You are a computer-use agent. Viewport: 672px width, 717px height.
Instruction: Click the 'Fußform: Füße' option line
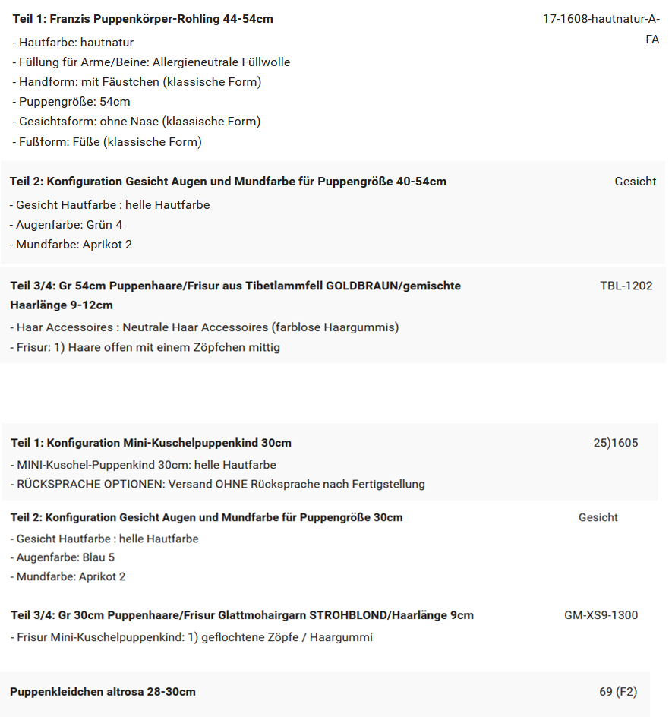point(107,141)
